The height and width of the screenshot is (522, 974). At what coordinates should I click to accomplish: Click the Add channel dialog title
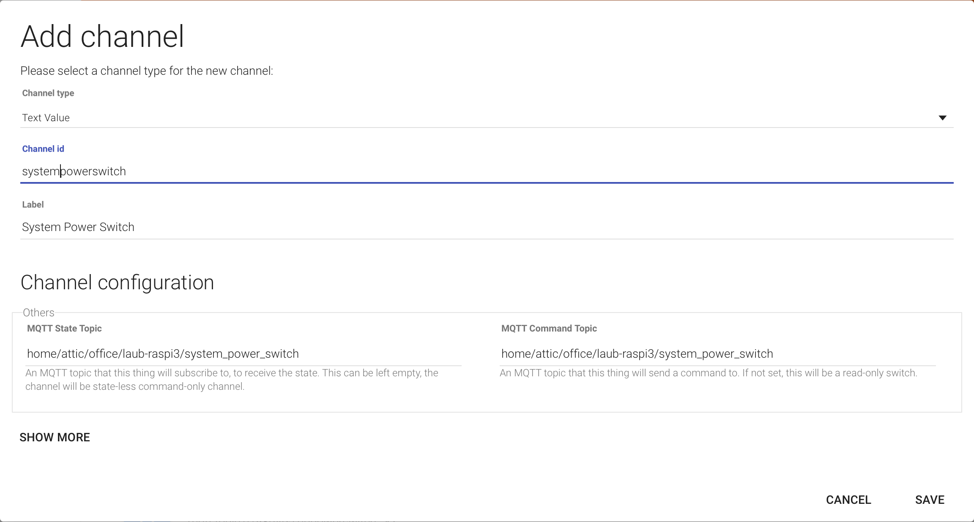102,36
